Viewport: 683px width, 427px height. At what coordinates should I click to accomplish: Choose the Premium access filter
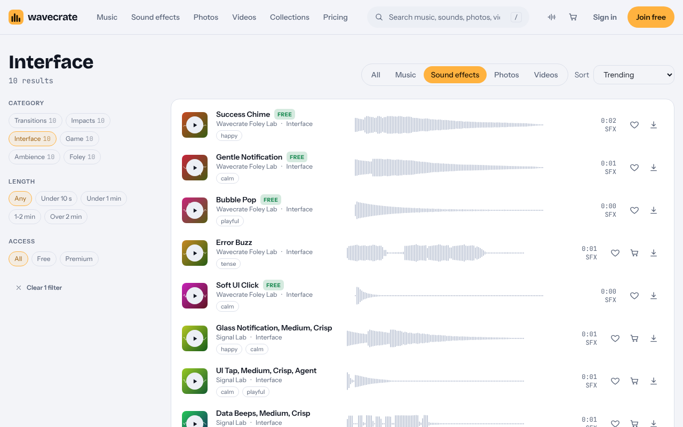coord(79,259)
